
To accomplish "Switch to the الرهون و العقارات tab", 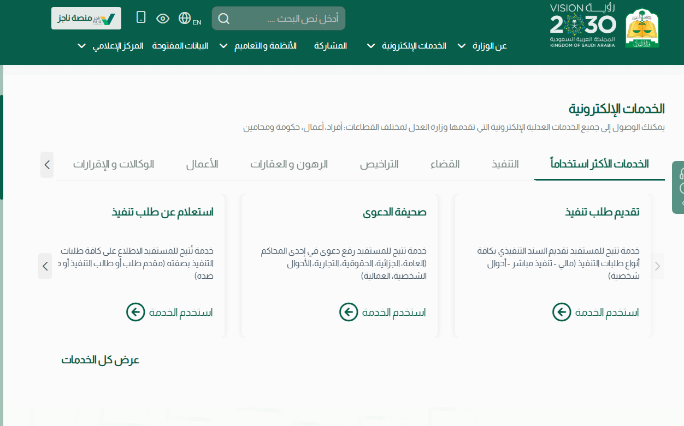I will click(x=289, y=164).
